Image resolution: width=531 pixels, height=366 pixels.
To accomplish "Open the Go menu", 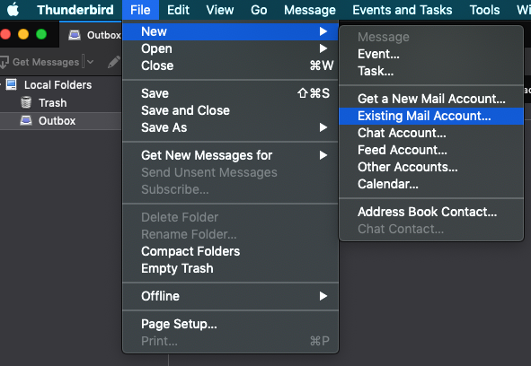I will tap(259, 10).
